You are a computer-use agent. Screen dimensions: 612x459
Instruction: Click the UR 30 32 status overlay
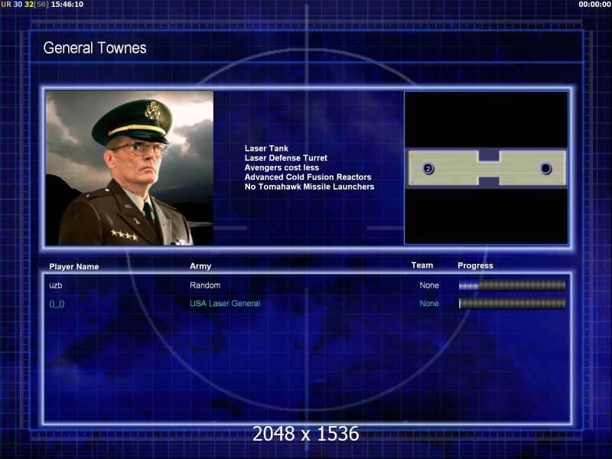click(24, 5)
